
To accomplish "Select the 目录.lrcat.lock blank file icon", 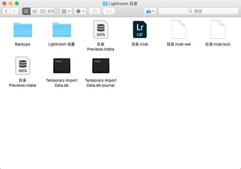I will (218, 29).
